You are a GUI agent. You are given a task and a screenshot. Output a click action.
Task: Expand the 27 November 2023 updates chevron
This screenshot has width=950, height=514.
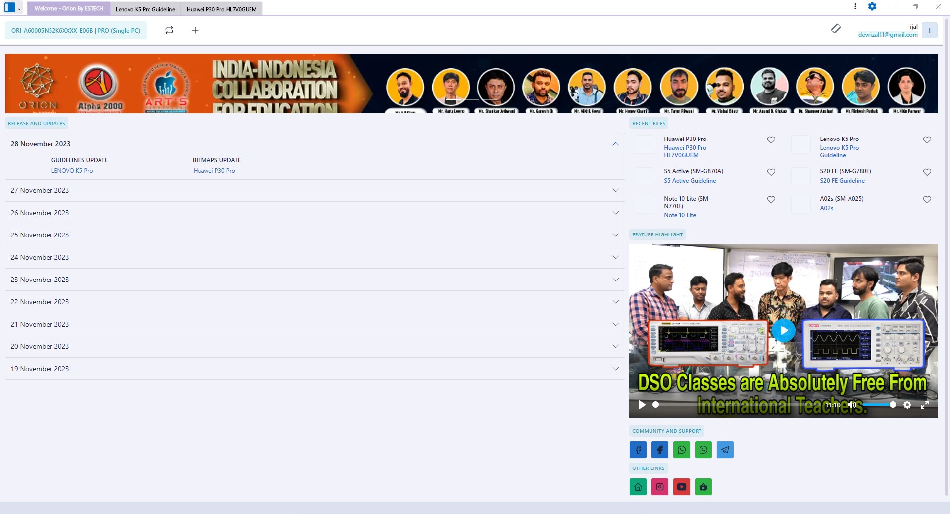point(616,190)
